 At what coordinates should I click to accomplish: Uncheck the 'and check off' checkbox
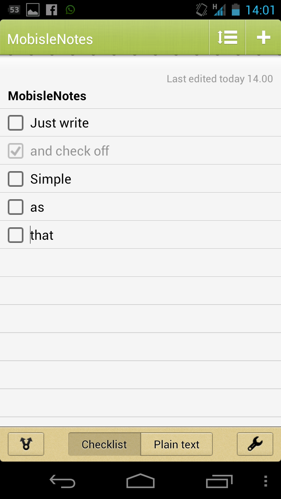tap(16, 151)
